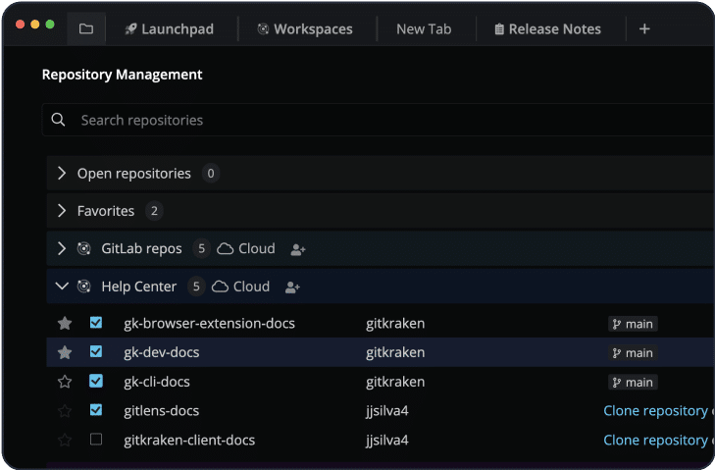Unfavorite gk-dev-docs via its star
Viewport: 715px width, 470px height.
pyautogui.click(x=65, y=352)
